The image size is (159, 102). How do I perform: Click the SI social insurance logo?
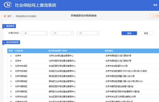click(x=8, y=5)
